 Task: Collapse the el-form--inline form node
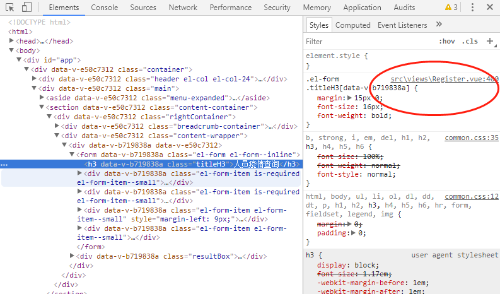pyautogui.click(x=73, y=154)
